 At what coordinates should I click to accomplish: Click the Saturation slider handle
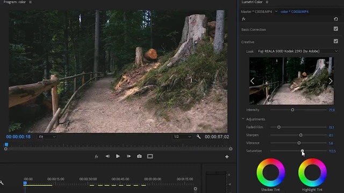click(302, 151)
